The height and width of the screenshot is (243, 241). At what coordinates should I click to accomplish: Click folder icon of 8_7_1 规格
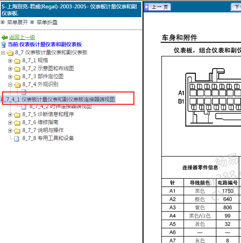(17, 61)
